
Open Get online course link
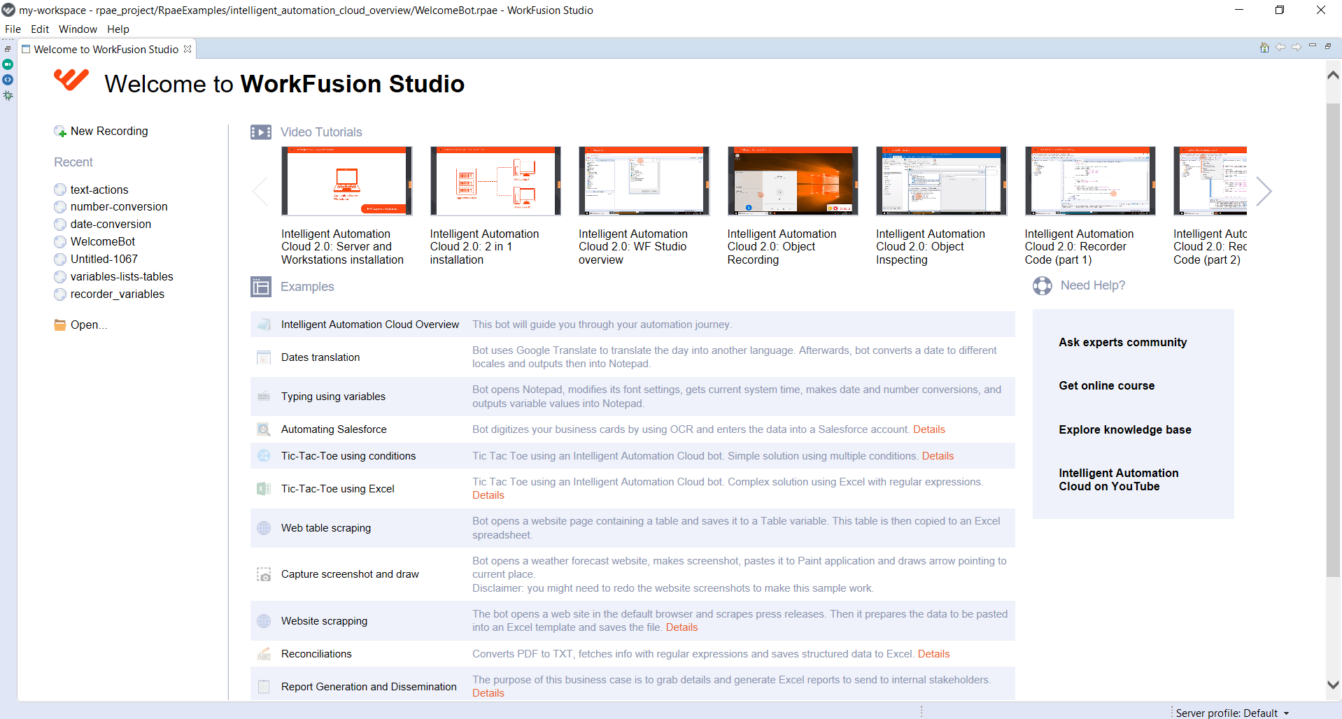pyautogui.click(x=1106, y=386)
